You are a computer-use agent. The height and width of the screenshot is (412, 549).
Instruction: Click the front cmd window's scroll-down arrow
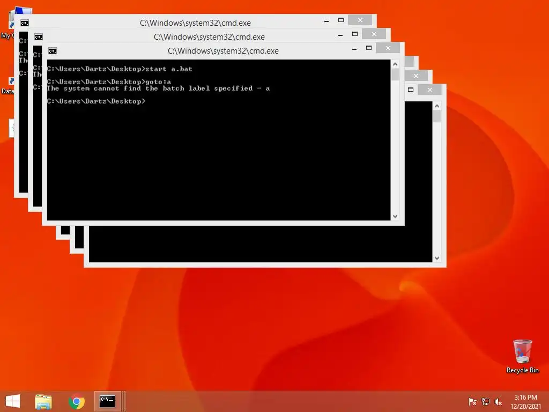point(395,216)
